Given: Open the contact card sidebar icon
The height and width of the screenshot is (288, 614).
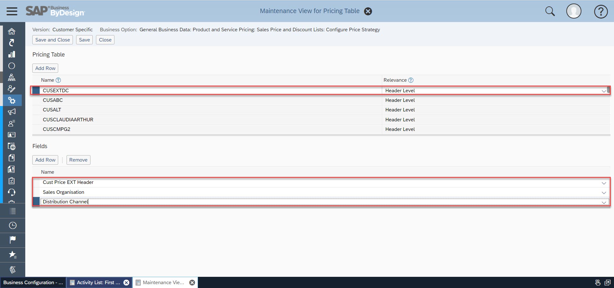Looking at the screenshot, I should 12,135.
